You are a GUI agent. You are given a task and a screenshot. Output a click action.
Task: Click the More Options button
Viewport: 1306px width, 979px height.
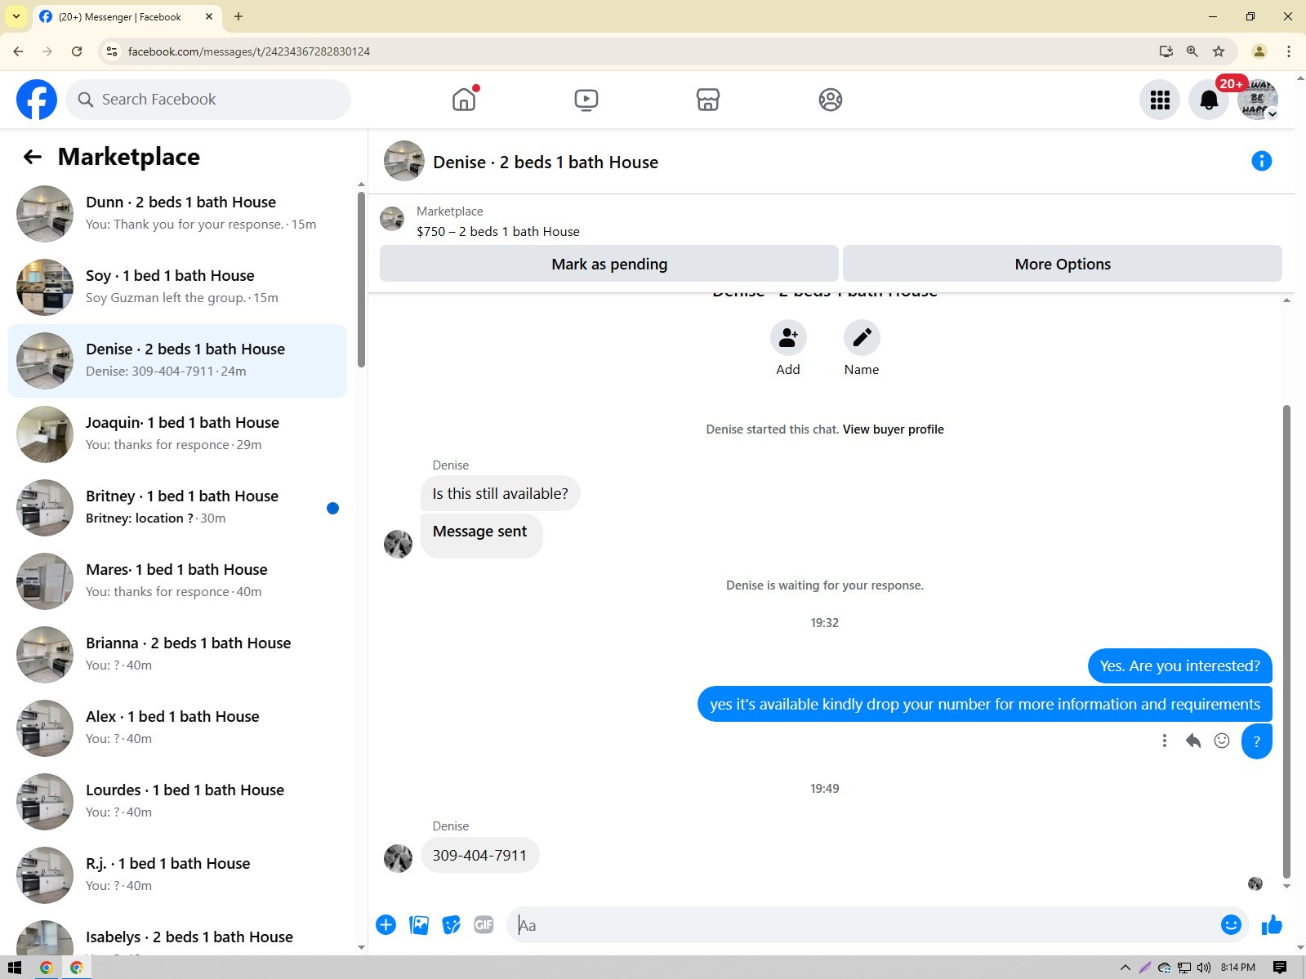coord(1063,264)
